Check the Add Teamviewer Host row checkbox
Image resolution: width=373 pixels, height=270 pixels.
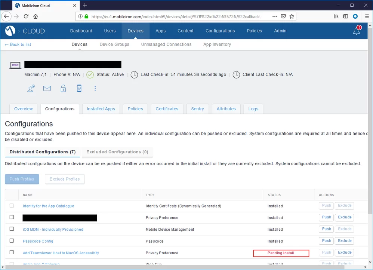12,252
